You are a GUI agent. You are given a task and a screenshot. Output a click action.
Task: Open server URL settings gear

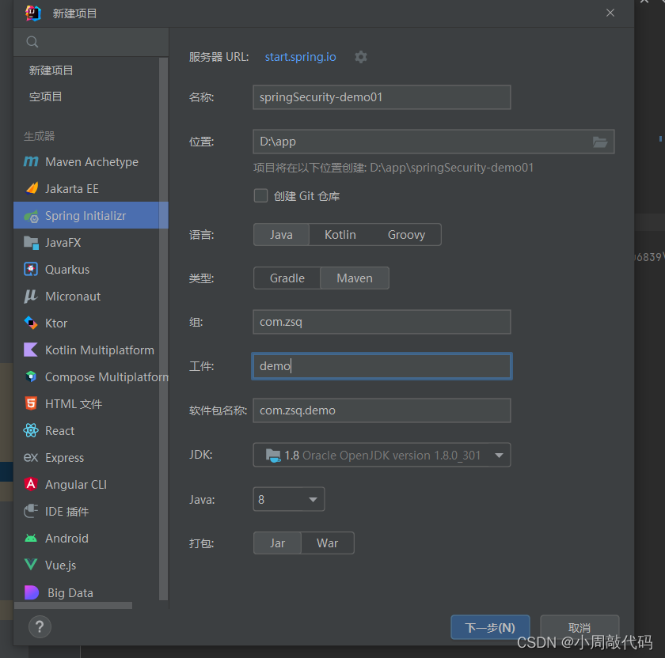click(x=361, y=57)
